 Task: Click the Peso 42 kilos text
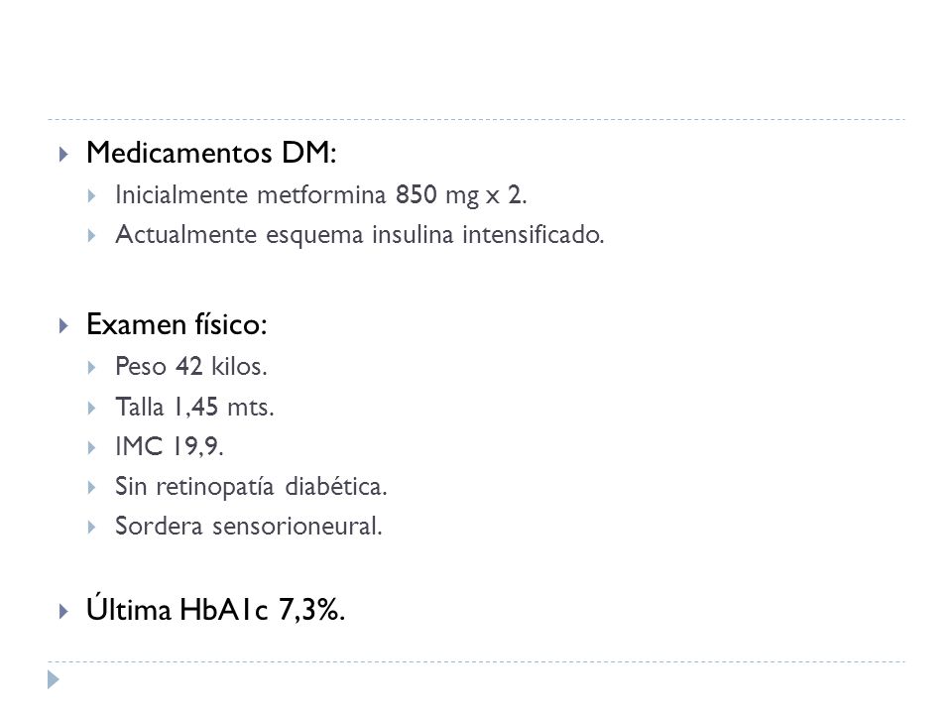point(191,367)
